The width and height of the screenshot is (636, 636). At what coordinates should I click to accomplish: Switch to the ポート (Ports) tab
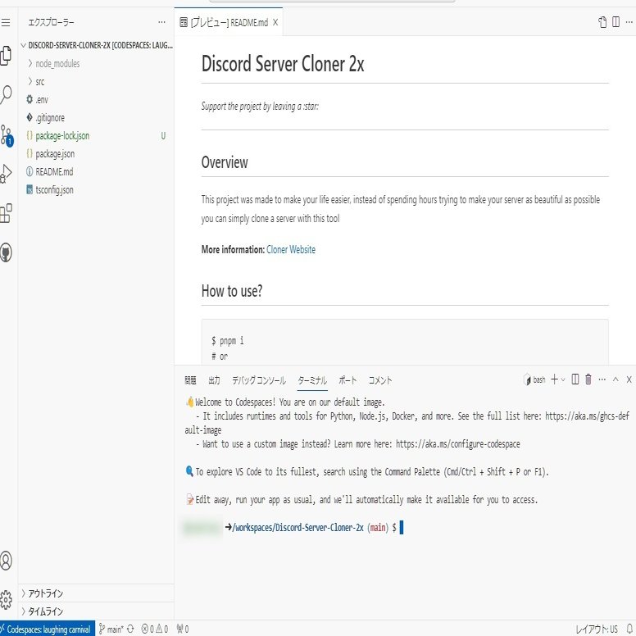(348, 380)
